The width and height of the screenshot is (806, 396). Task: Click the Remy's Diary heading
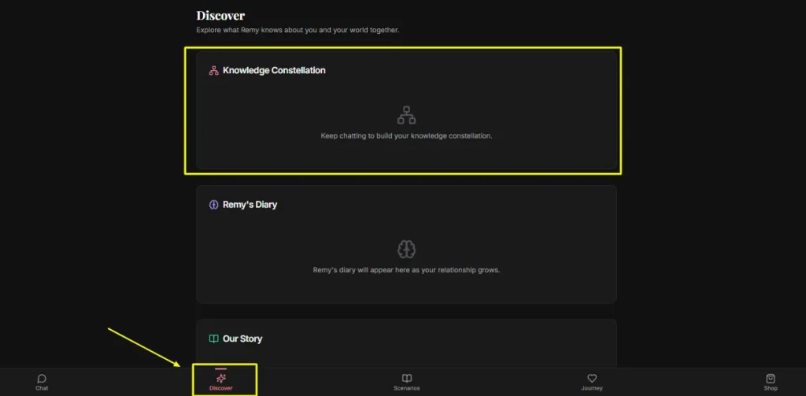250,205
